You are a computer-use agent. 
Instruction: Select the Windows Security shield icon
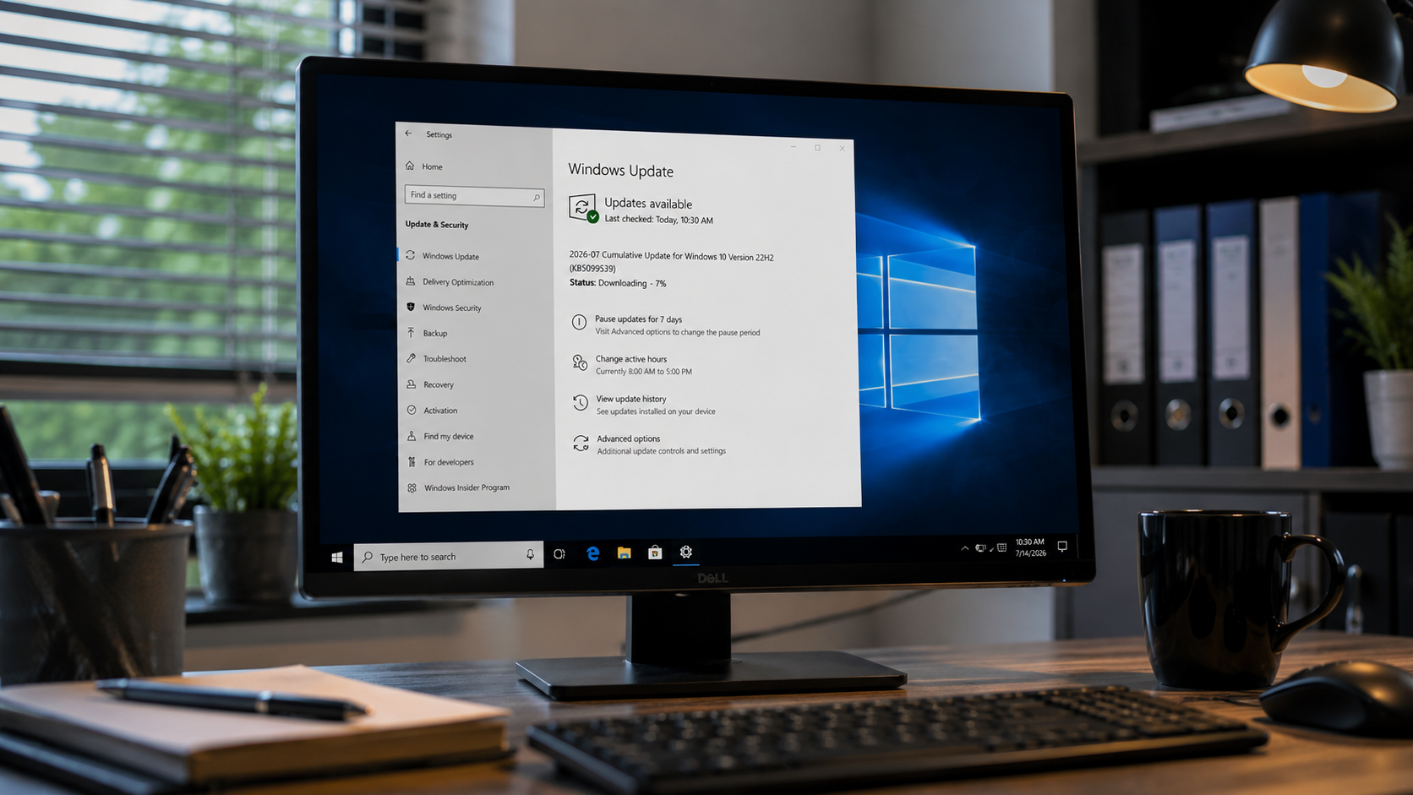(x=411, y=307)
